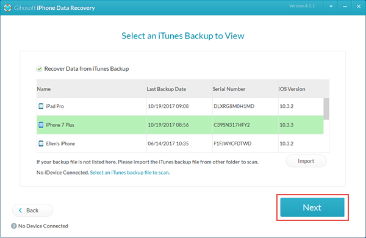Open Select an iTunes backup file to scan link
Viewport: 366px width, 238px height.
coord(130,173)
